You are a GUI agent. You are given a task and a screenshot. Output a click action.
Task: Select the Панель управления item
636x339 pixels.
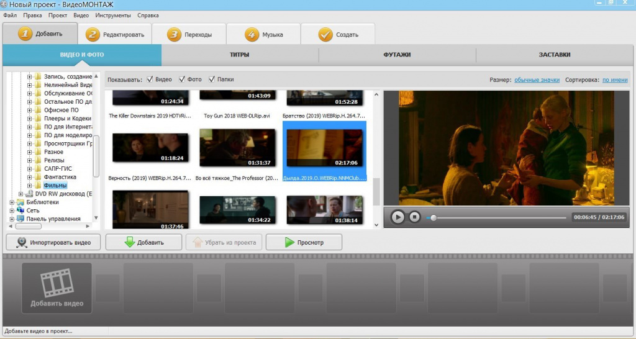tap(53, 219)
